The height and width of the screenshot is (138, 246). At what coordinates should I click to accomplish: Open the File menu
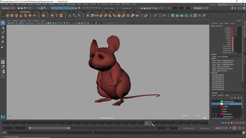(2, 4)
